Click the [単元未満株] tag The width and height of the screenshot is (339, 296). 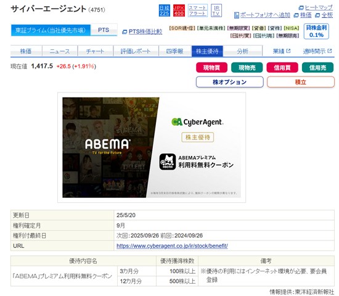pyautogui.click(x=211, y=28)
